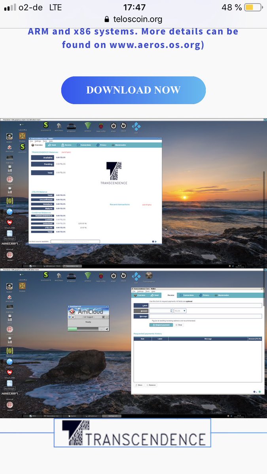Click the Label input field in Receive form
This screenshot has height=474, width=267.
click(205, 305)
